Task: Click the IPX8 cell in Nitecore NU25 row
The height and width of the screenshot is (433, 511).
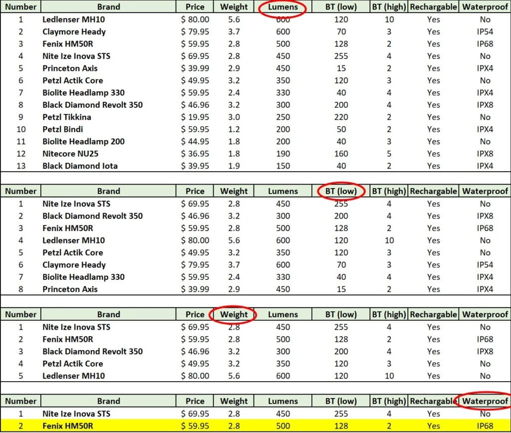Action: coord(485,154)
